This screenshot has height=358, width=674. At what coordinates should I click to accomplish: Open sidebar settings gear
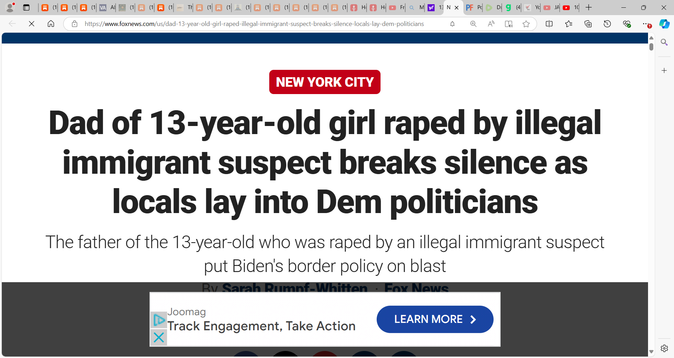click(664, 348)
